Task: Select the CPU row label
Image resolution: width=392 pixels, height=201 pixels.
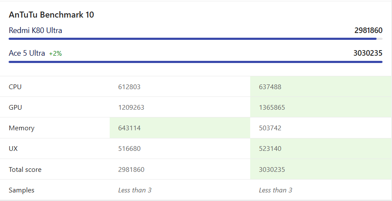Action: [x=15, y=87]
